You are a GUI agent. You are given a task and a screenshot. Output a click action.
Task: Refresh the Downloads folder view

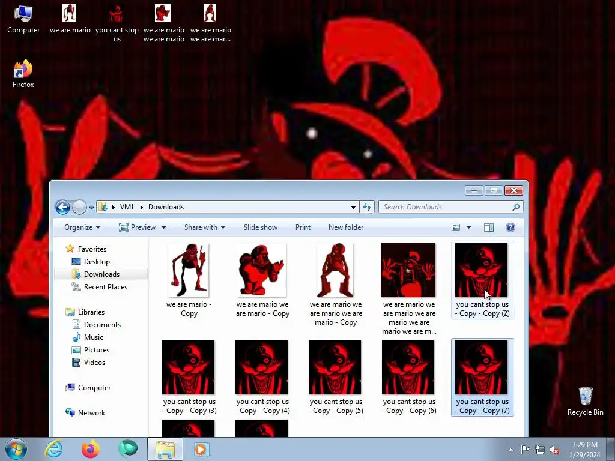[x=367, y=207]
